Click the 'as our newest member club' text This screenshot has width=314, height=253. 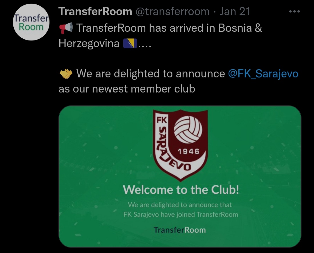pos(127,89)
